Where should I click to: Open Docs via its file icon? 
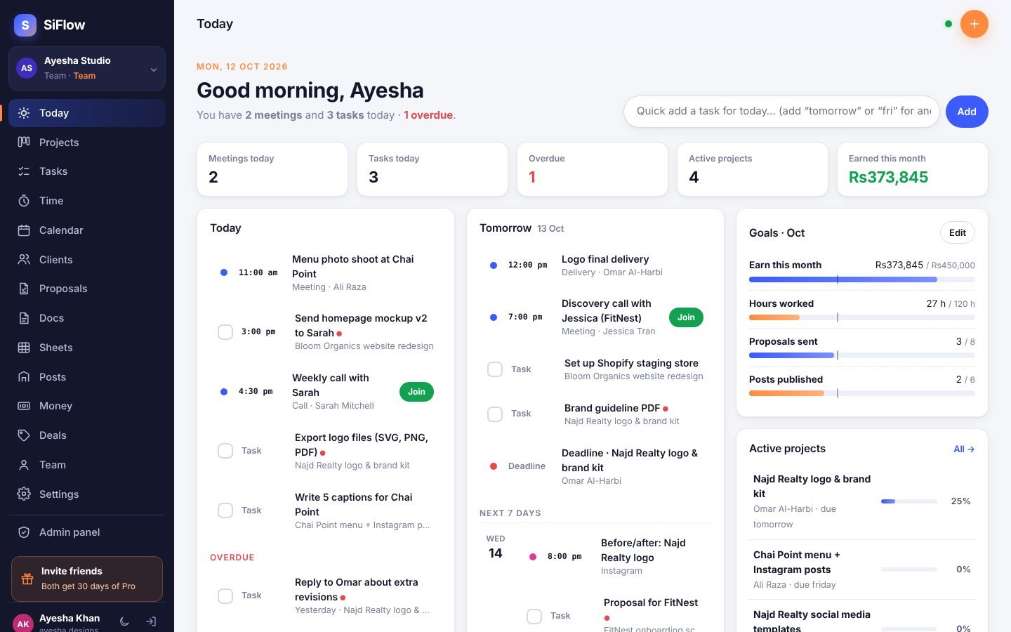click(24, 318)
